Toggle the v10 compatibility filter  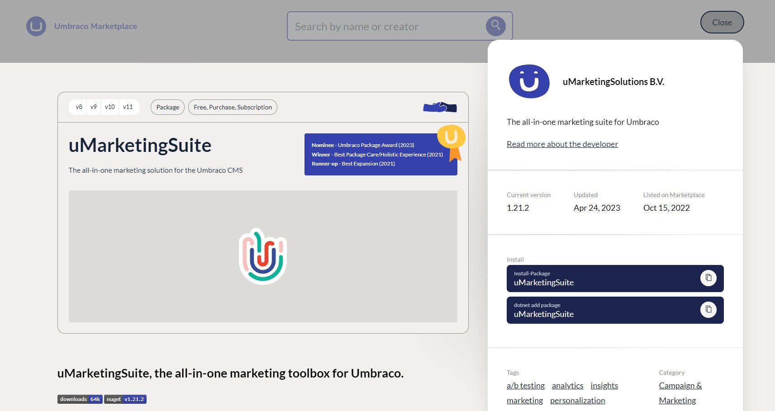click(110, 107)
